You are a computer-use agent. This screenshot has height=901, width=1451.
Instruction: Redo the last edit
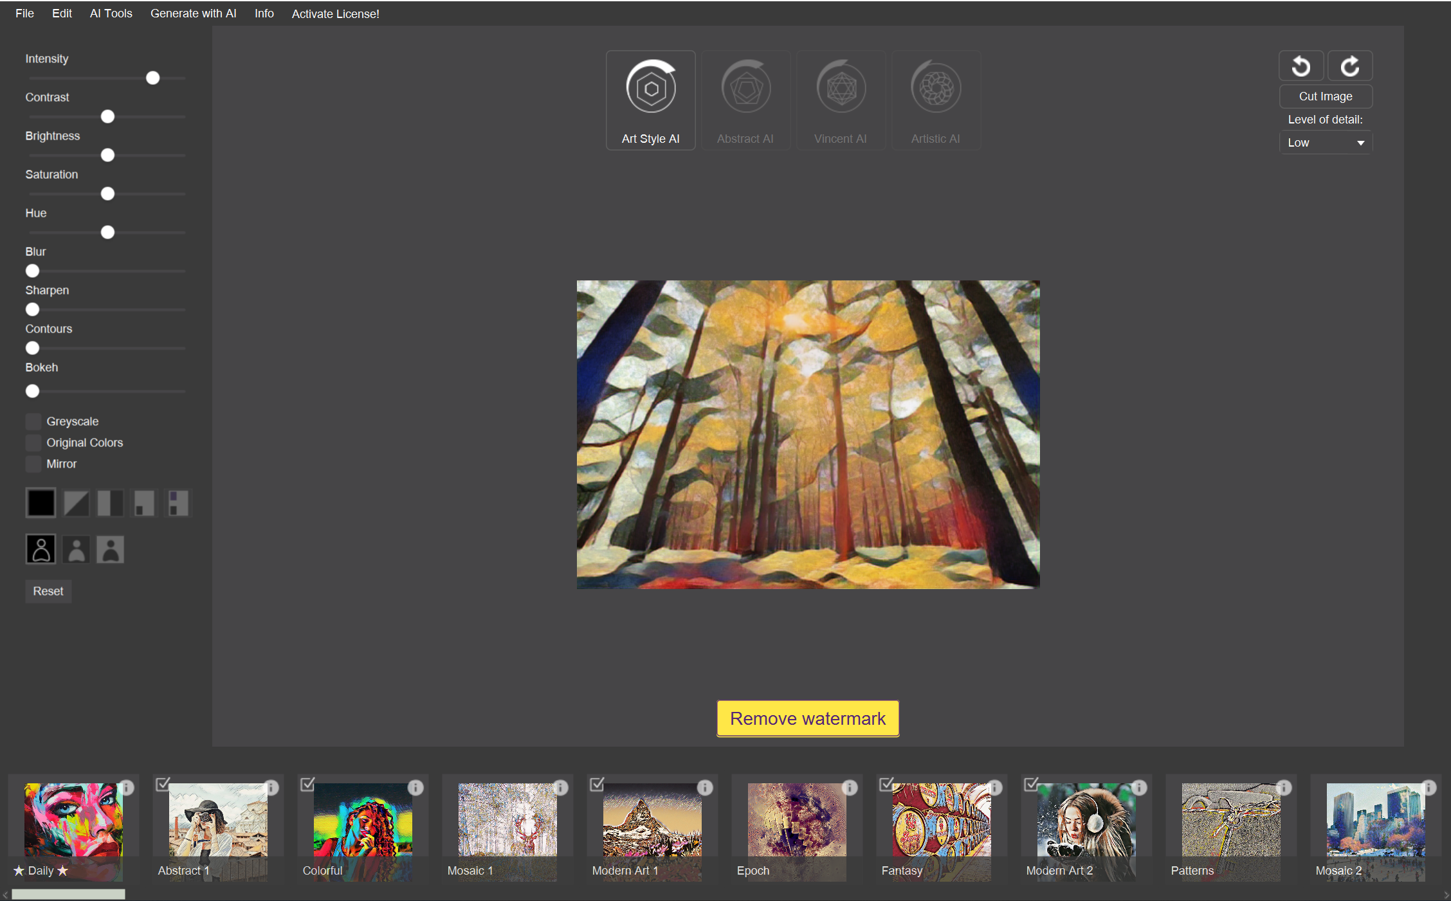coord(1350,65)
